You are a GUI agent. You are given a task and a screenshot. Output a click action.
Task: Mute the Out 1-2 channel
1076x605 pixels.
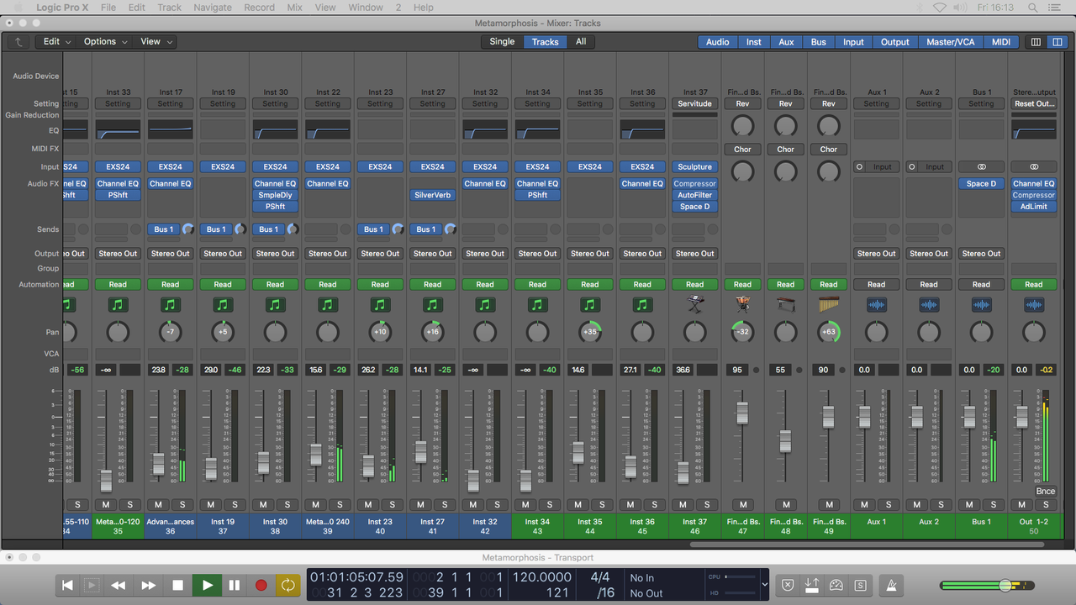1021,504
